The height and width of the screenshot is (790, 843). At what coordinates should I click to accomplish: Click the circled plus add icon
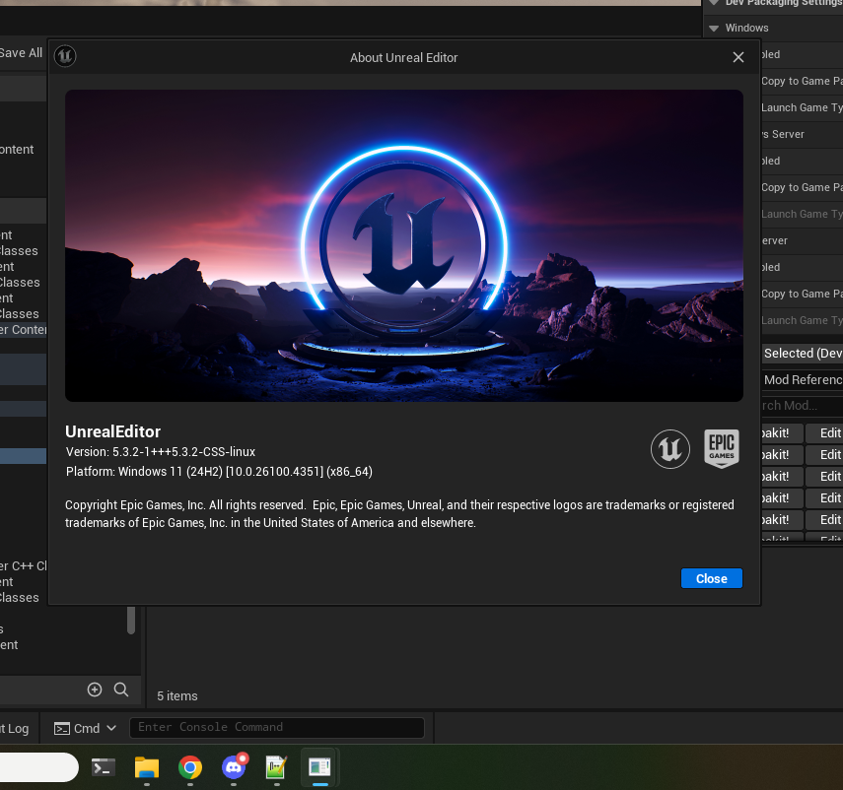(95, 690)
